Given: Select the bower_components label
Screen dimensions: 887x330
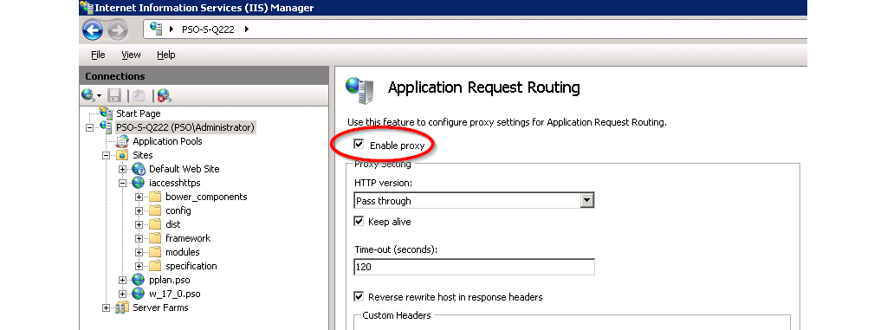Looking at the screenshot, I should [206, 197].
